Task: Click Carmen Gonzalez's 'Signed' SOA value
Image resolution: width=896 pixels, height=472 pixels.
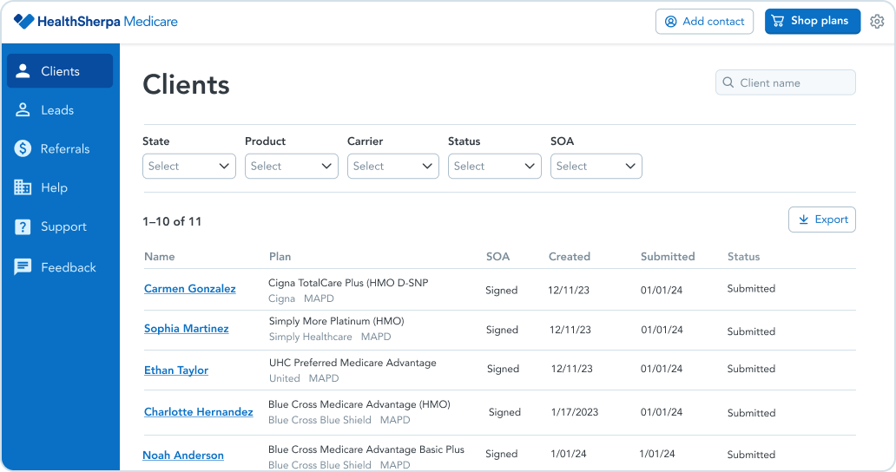Action: point(502,290)
